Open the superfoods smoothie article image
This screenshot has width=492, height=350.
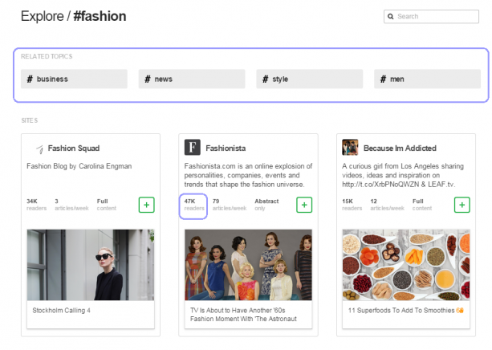click(406, 265)
